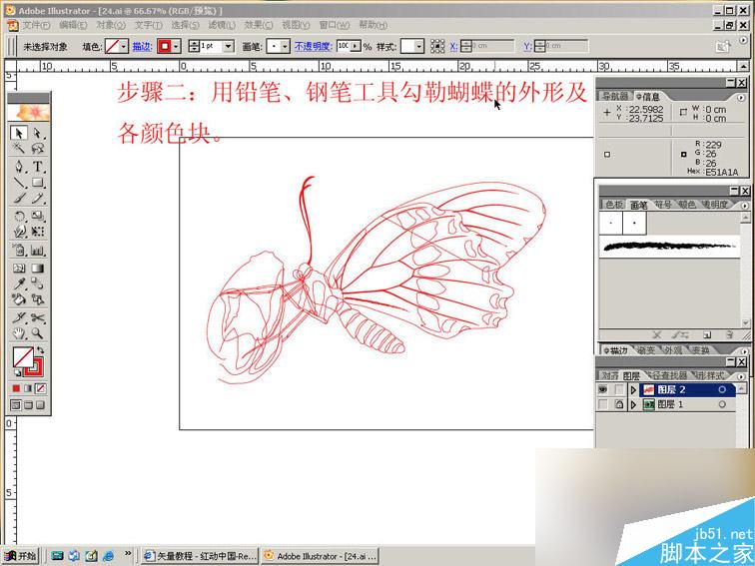This screenshot has height=566, width=755.
Task: Click the 描边 link in control bar
Action: point(142,46)
